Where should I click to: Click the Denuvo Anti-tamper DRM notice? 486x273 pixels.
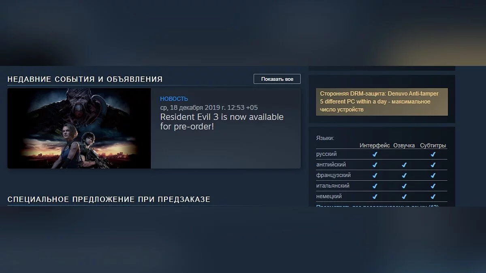click(x=382, y=102)
